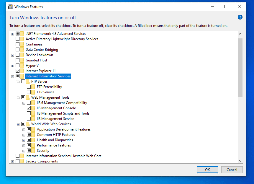Select the World Wide Web Services label
The width and height of the screenshot is (254, 184).
tap(51, 124)
